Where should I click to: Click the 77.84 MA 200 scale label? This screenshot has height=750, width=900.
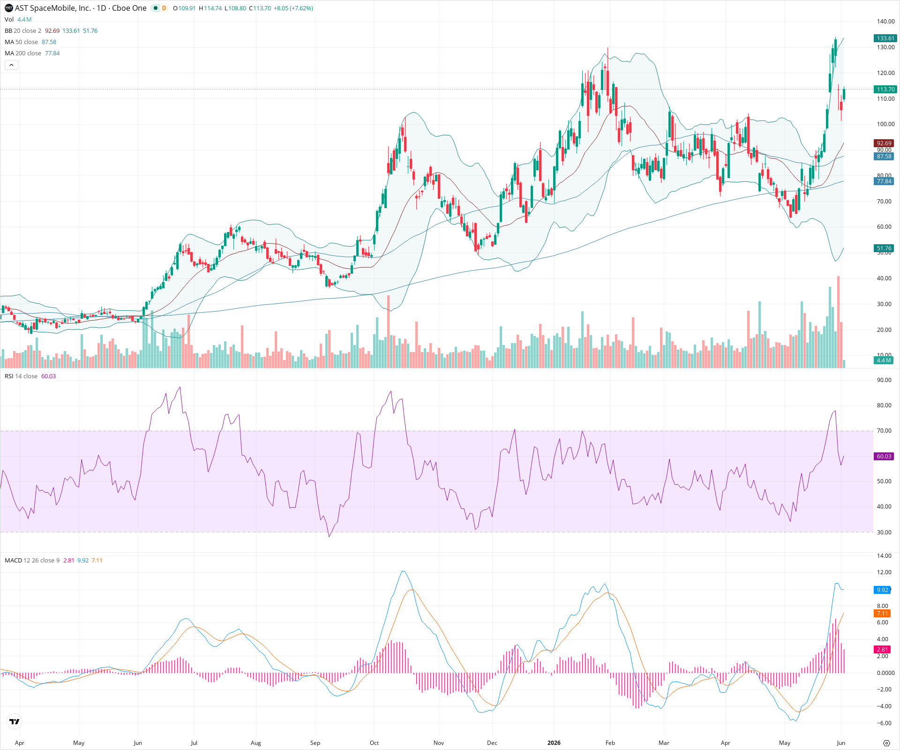click(884, 181)
